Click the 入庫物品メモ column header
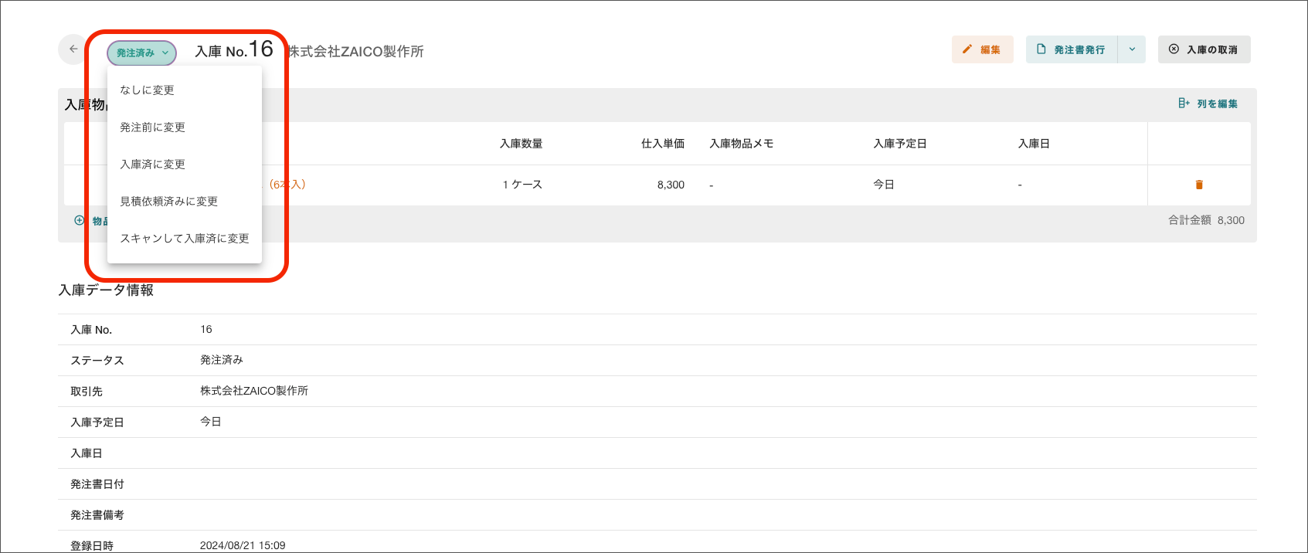 pos(741,144)
